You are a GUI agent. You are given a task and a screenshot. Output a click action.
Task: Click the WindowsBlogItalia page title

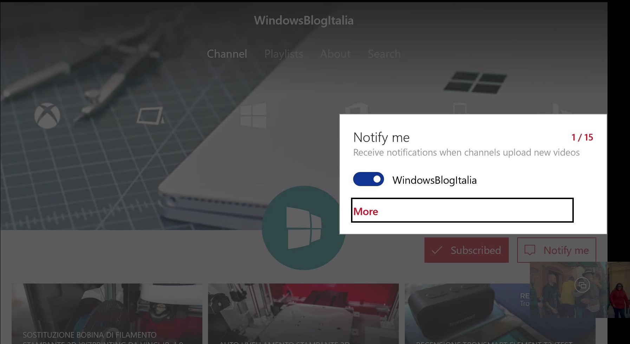(x=304, y=20)
